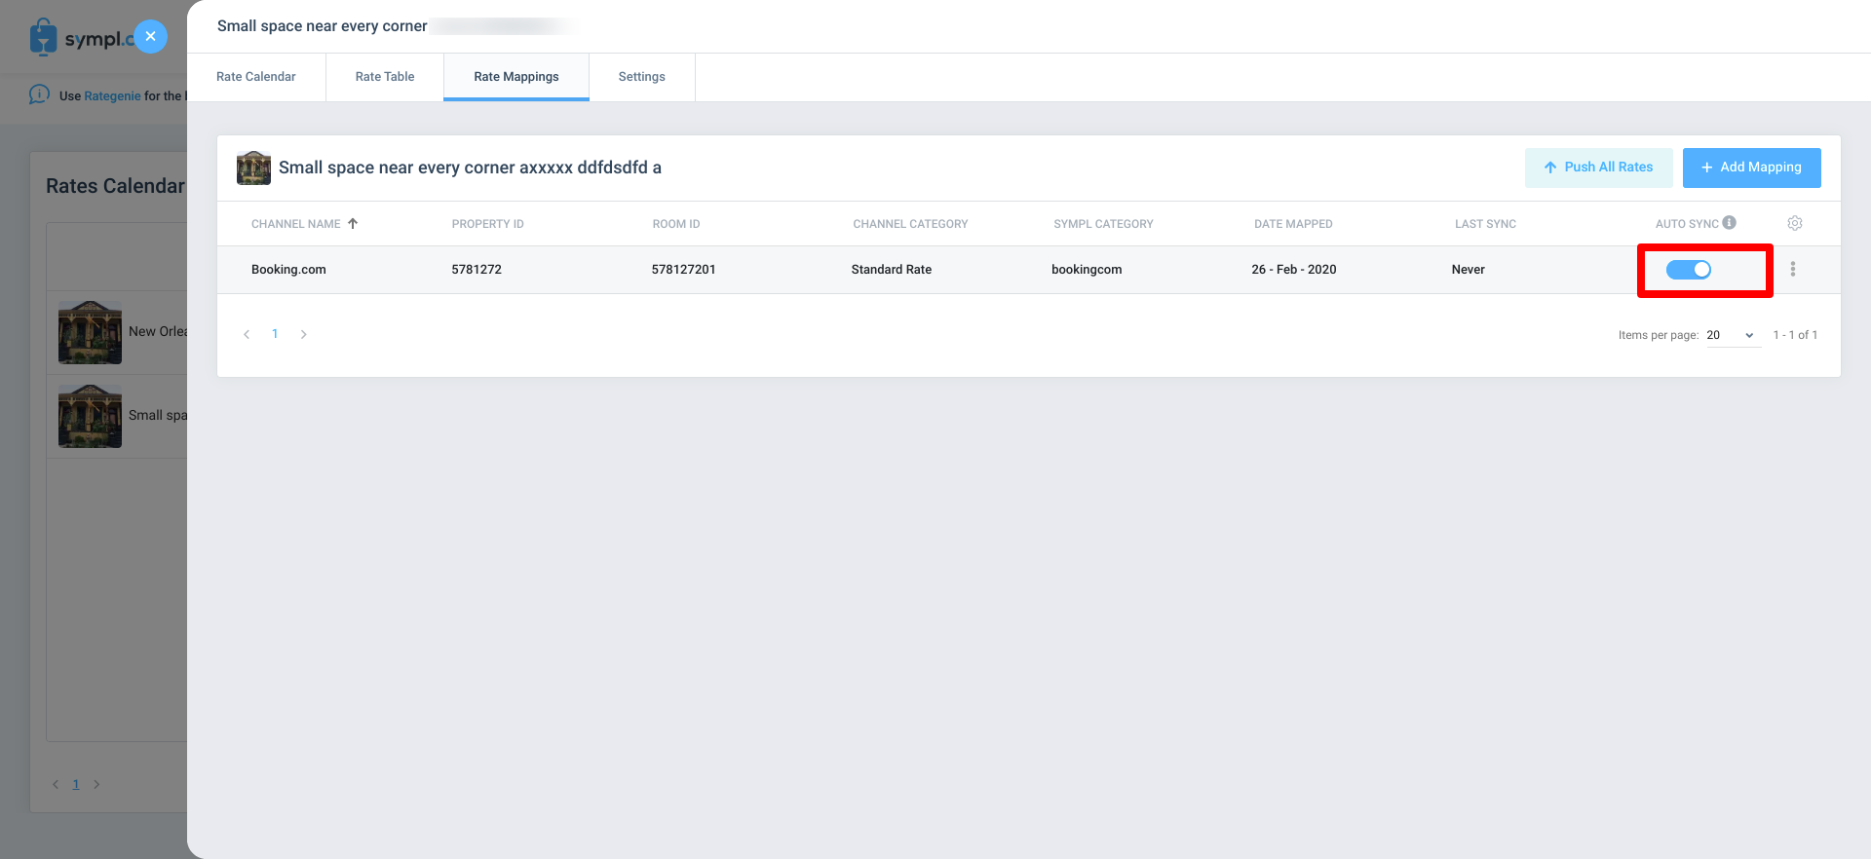Select New Orleans property thumbnail in background
Viewport: 1871px width, 859px height.
(90, 332)
